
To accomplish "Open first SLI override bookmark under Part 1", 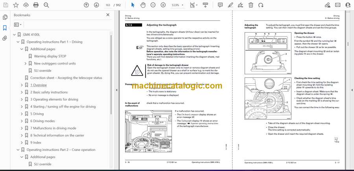I will [42, 71].
